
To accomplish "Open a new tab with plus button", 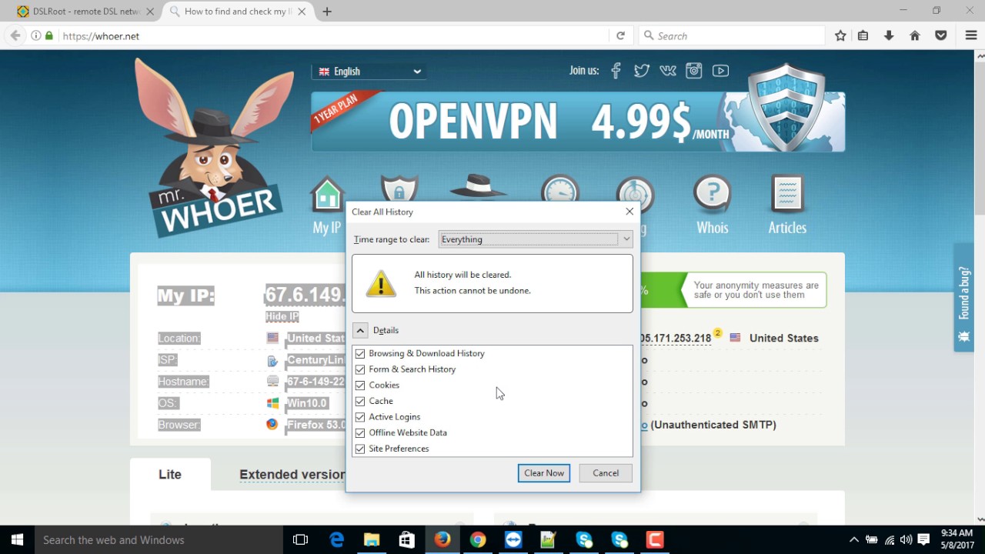I will click(x=327, y=12).
